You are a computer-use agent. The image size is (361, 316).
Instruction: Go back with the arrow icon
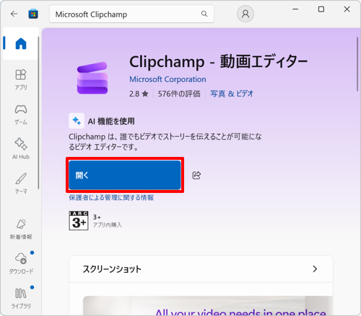pos(14,14)
